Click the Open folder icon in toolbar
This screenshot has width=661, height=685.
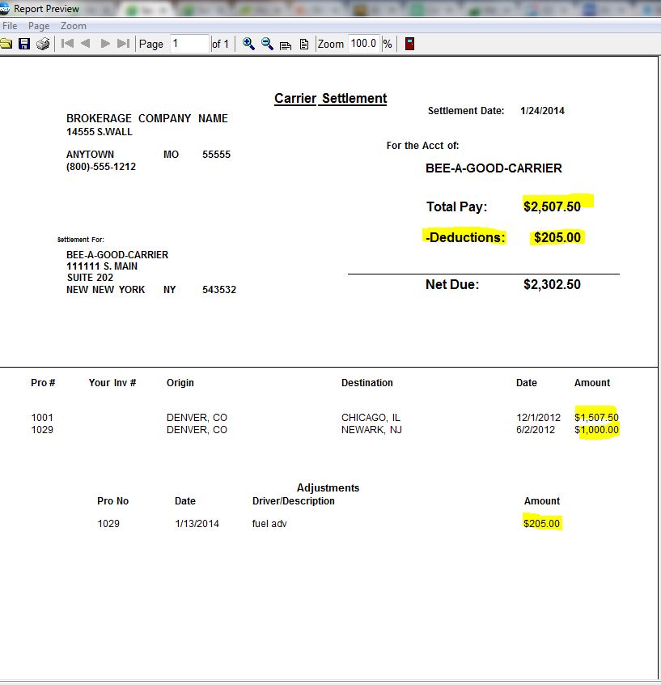(6, 44)
